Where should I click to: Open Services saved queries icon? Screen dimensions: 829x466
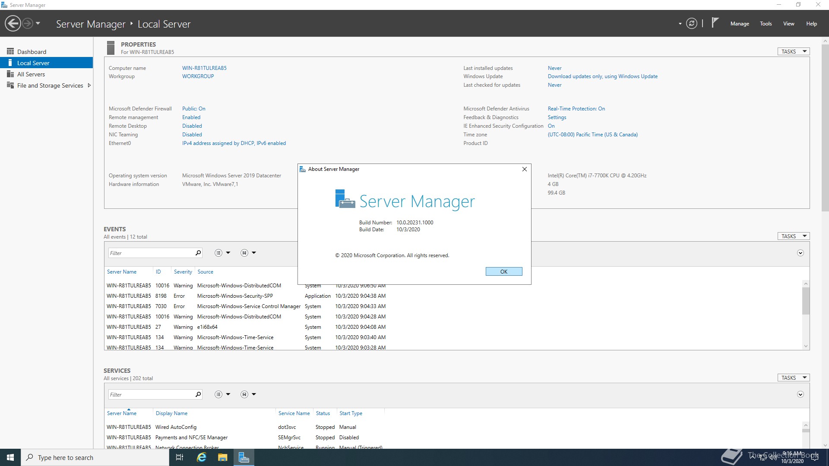click(x=244, y=394)
